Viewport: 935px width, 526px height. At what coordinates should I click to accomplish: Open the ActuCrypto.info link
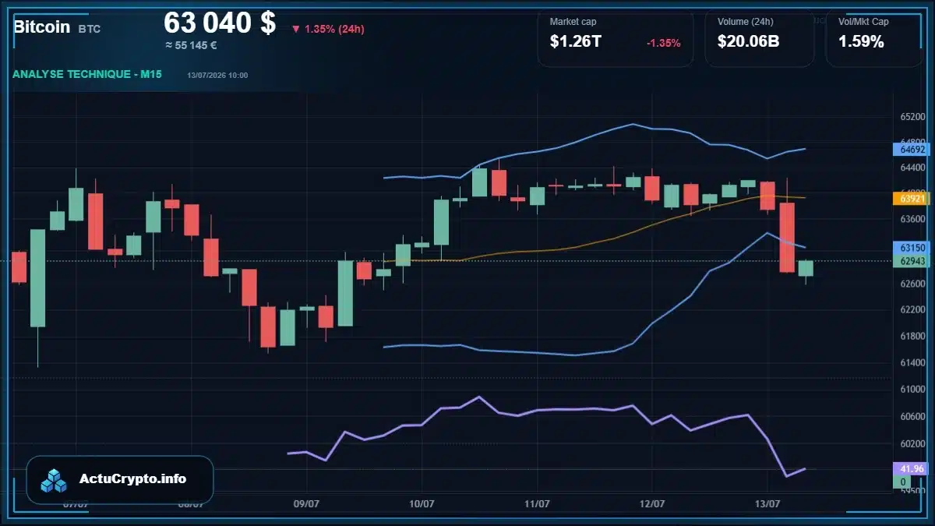point(132,479)
